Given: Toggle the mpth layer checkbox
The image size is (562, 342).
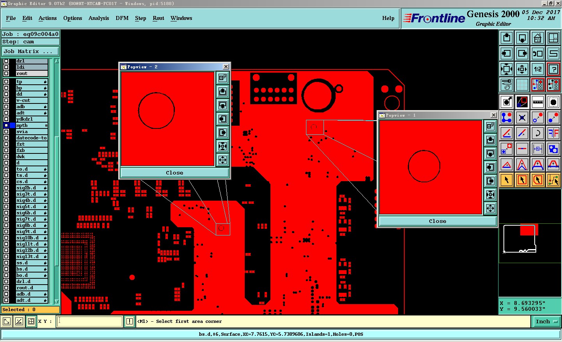Looking at the screenshot, I should coord(6,125).
